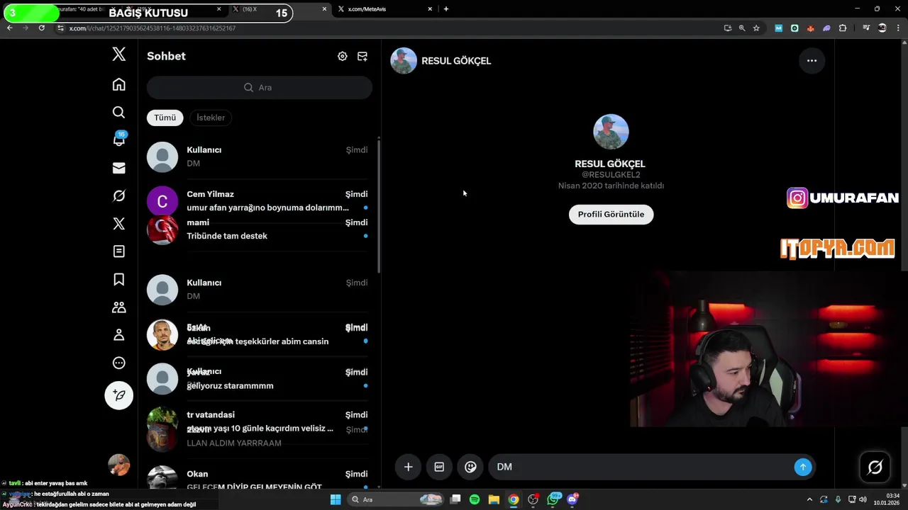Screen dimensions: 908x510
Task: Open a new browser tab
Action: click(446, 9)
